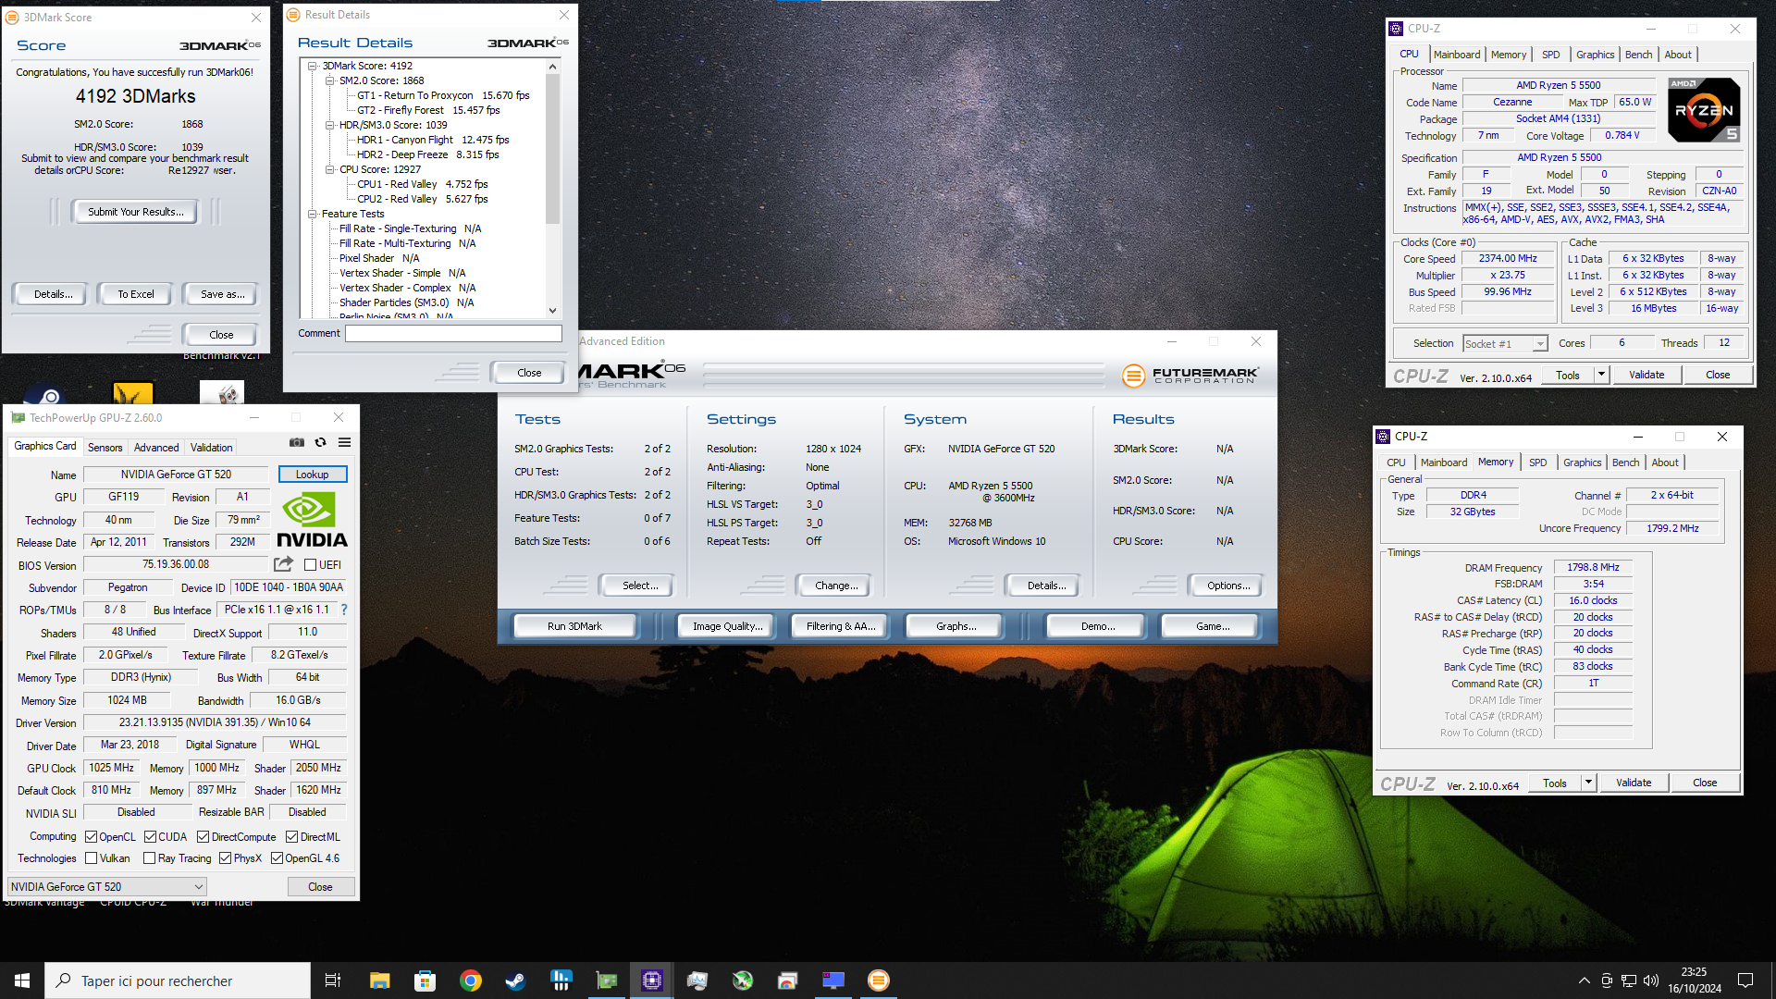Toggle the UEFI checkbox in GPU-Z
The image size is (1776, 999).
(x=311, y=565)
